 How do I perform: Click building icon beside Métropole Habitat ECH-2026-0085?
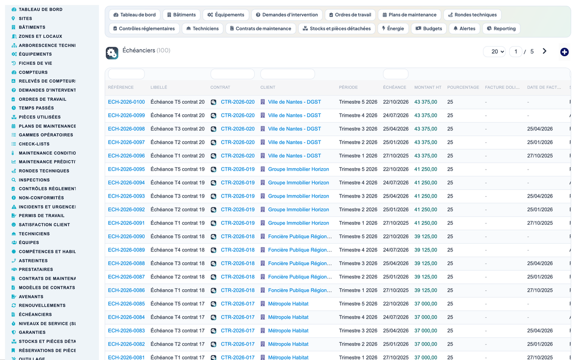(x=263, y=304)
